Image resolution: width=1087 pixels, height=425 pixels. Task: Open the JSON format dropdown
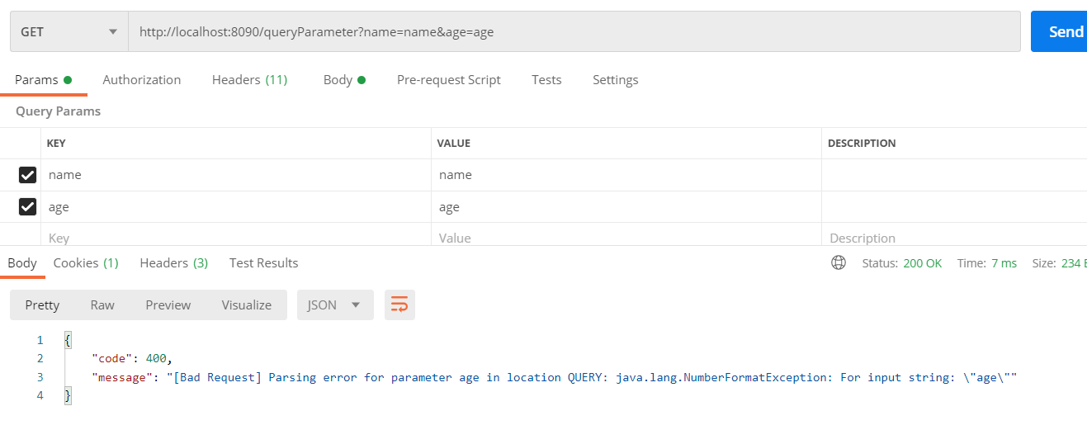coord(335,305)
